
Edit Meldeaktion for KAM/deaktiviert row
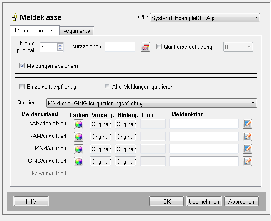click(x=248, y=124)
